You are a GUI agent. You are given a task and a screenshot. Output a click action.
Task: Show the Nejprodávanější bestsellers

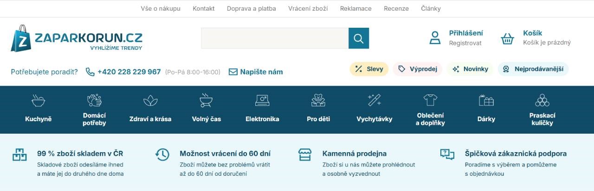pyautogui.click(x=533, y=69)
